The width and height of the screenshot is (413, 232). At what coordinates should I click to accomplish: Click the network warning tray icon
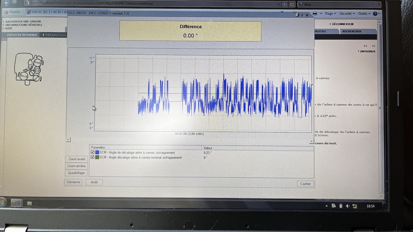[x=355, y=206]
